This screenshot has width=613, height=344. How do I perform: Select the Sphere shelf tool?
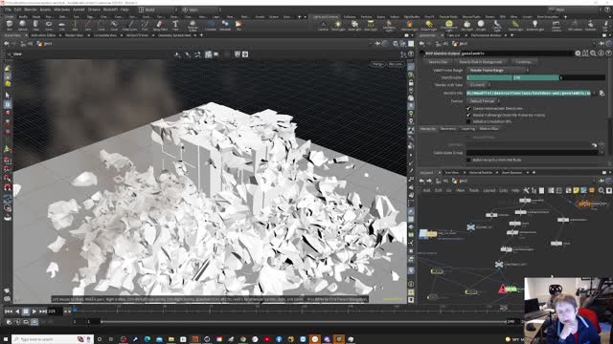click(x=23, y=26)
